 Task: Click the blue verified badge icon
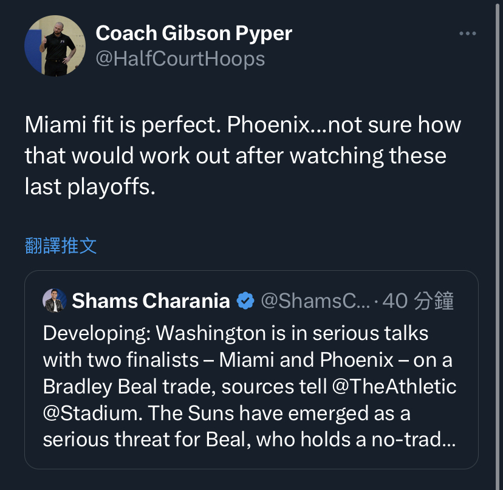(x=245, y=301)
